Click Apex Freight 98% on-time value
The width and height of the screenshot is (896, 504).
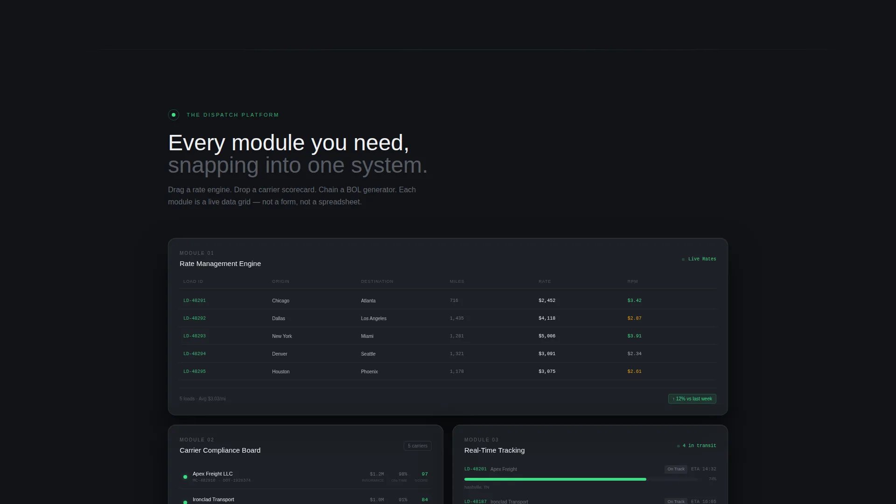tap(403, 474)
